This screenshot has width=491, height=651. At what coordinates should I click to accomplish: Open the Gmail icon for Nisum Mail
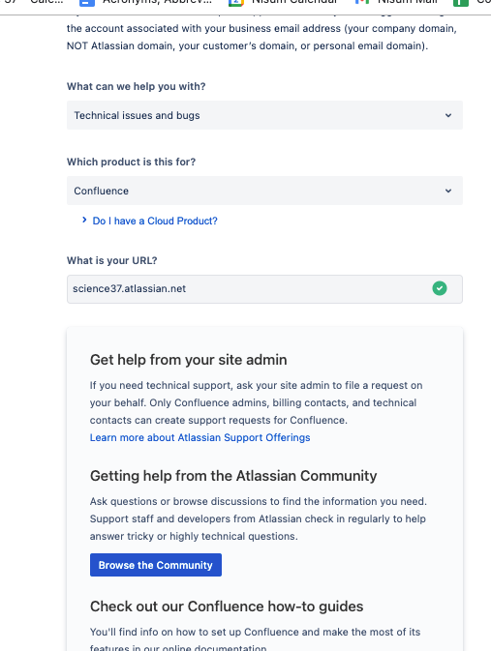(362, 2)
